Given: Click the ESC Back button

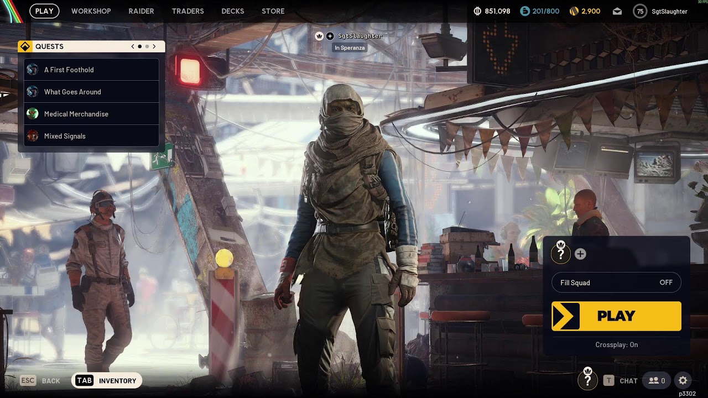Looking at the screenshot, I should (40, 380).
